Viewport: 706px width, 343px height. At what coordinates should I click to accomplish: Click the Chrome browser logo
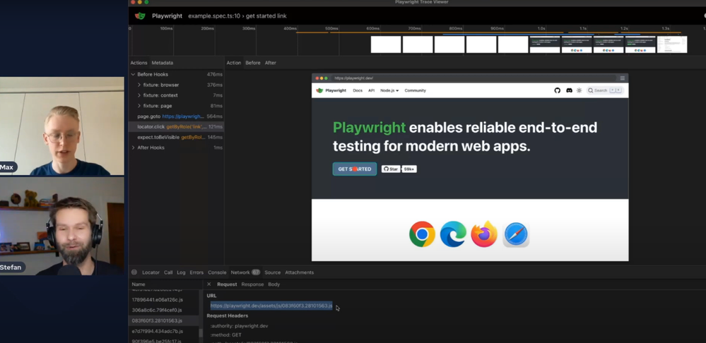click(x=422, y=234)
